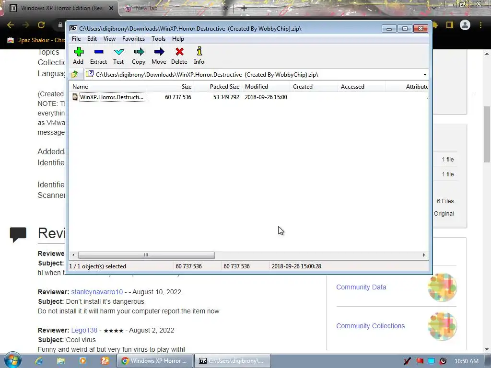The image size is (491, 368).
Task: Click the red flag tray icon
Action: [420, 361]
